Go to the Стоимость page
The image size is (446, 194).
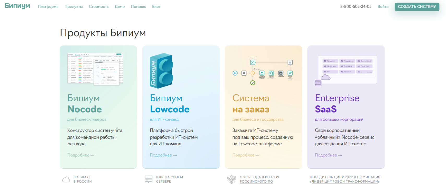pos(99,7)
